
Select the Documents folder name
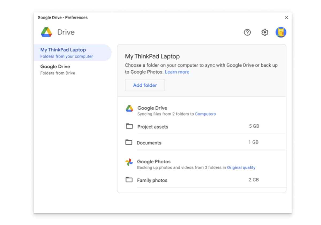[149, 143]
